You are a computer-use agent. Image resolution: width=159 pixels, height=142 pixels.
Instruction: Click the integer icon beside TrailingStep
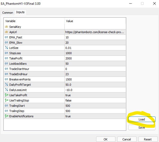click(6, 111)
